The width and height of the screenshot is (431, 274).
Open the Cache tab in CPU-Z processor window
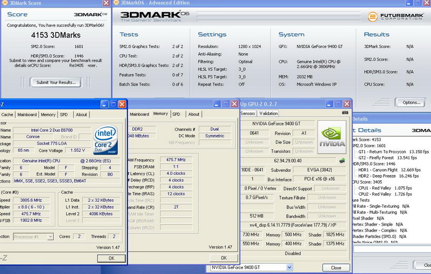pyautogui.click(x=7, y=115)
